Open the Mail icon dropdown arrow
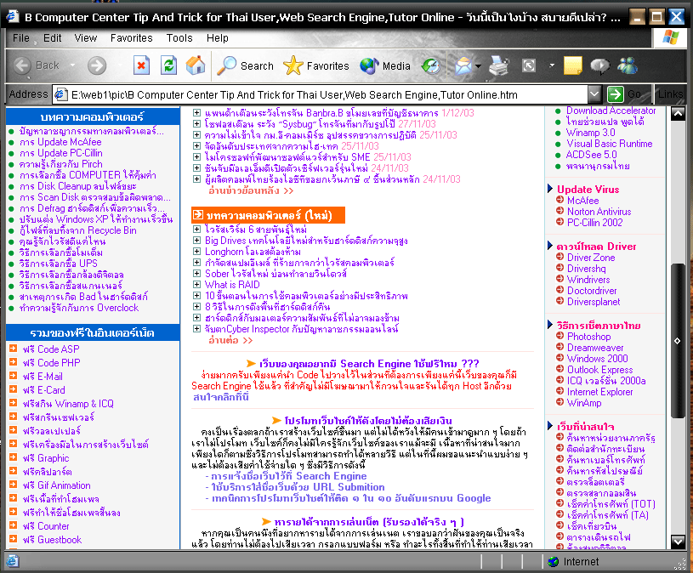 478,66
